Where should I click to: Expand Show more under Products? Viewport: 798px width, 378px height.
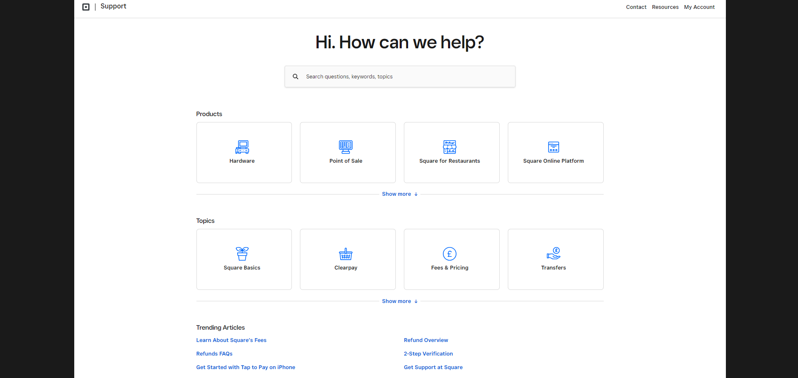[400, 194]
